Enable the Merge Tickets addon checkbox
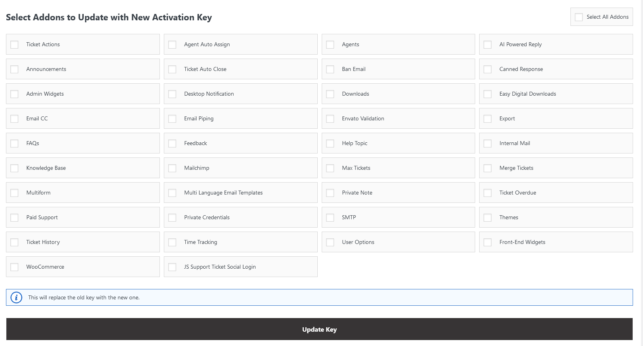The width and height of the screenshot is (643, 346). pos(488,168)
